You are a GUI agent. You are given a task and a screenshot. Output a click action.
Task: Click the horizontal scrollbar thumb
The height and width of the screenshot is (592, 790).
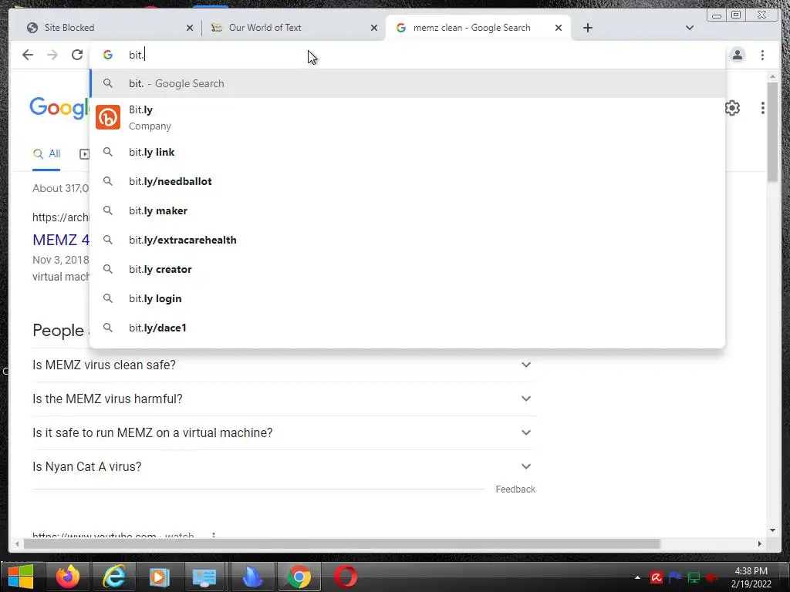(x=342, y=543)
